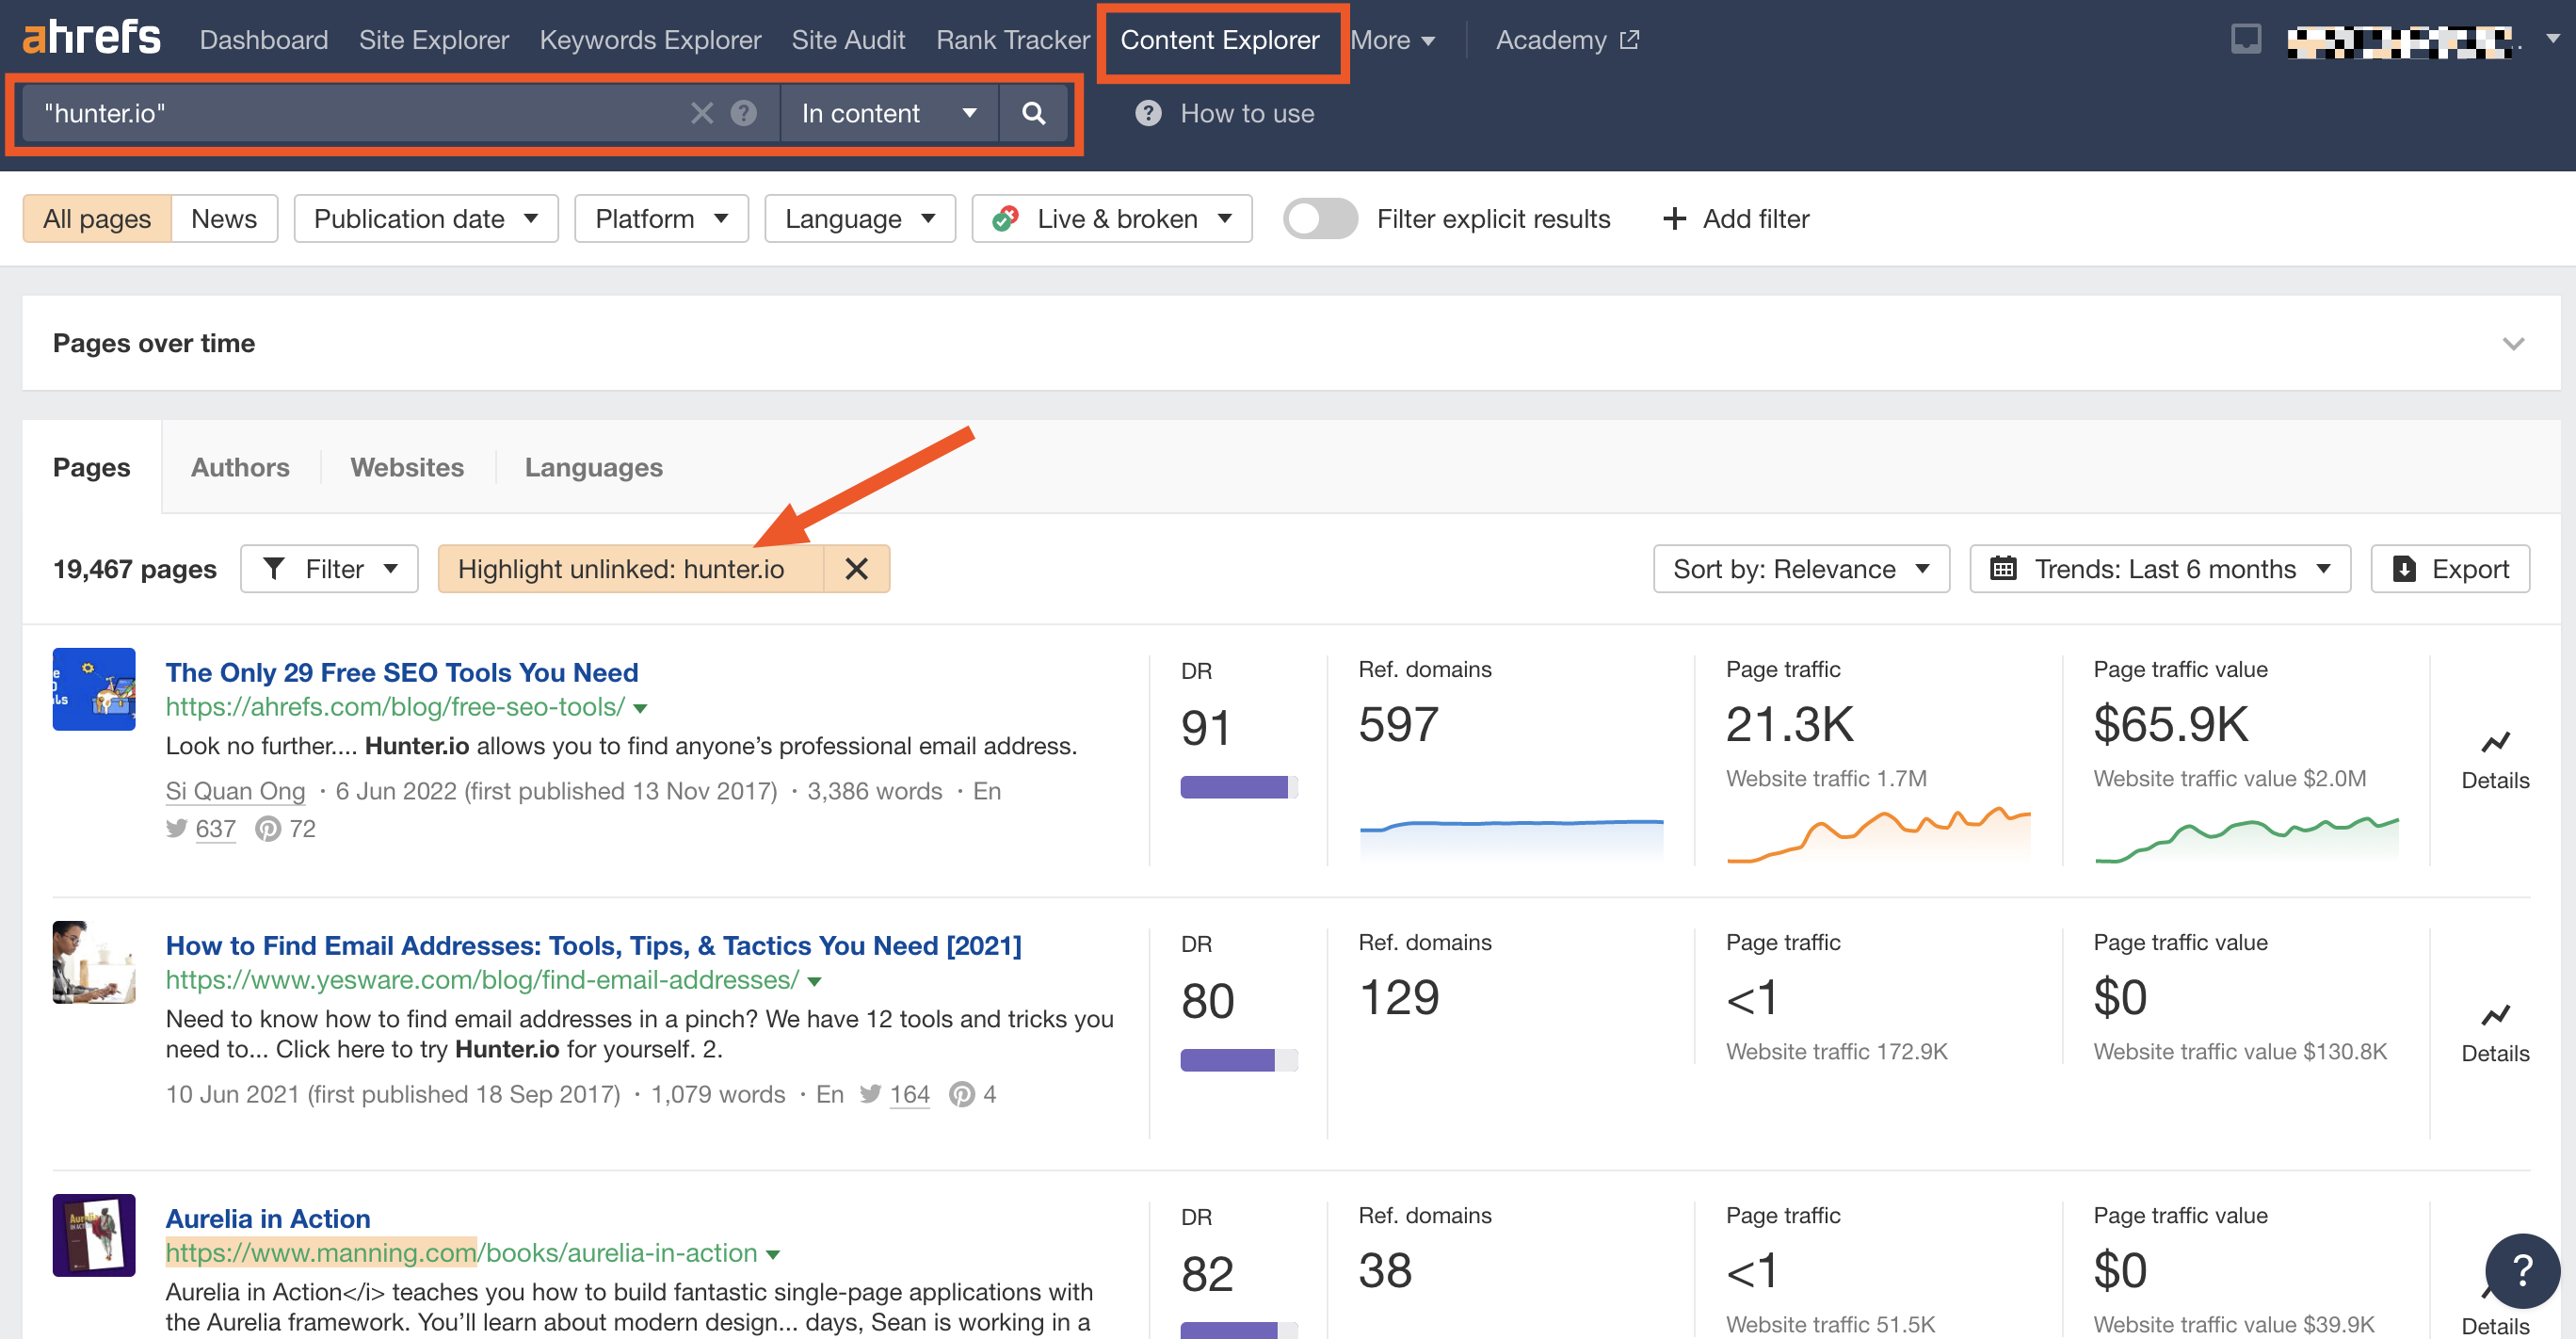Open the Filter dropdown
The width and height of the screenshot is (2576, 1339).
click(x=329, y=568)
